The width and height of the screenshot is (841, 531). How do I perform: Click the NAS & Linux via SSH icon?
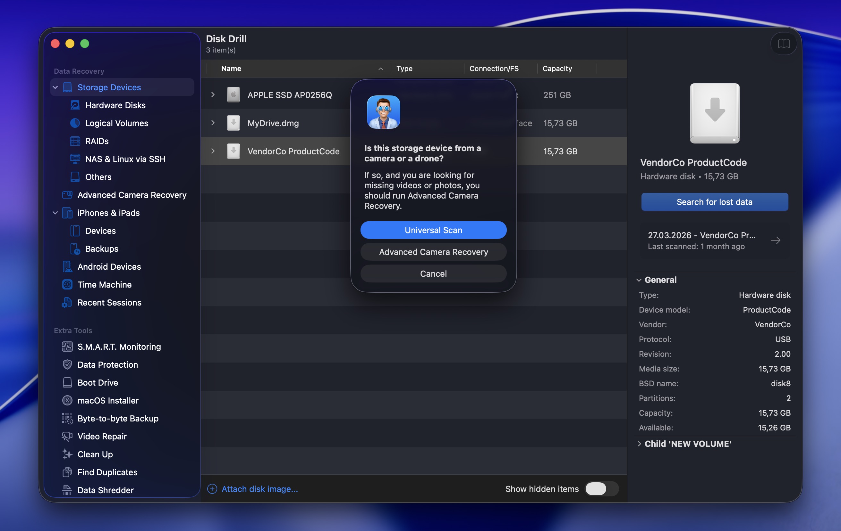(x=75, y=159)
